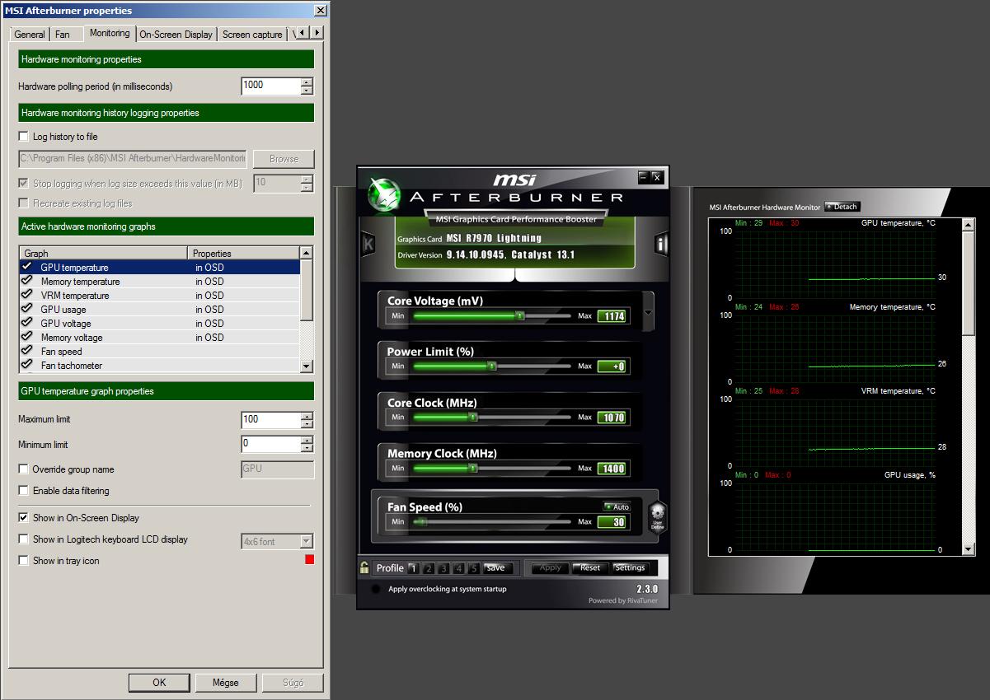990x700 pixels.
Task: Click tab strip left scroll arrow
Action: point(303,32)
